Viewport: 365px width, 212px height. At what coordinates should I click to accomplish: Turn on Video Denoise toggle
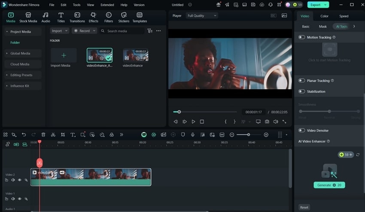302,130
